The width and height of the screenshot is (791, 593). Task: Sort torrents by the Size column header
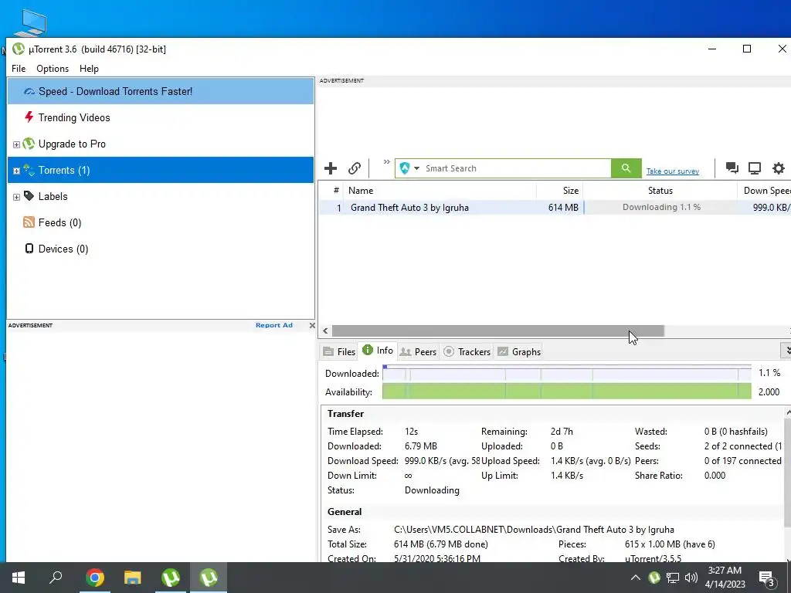coord(559,191)
